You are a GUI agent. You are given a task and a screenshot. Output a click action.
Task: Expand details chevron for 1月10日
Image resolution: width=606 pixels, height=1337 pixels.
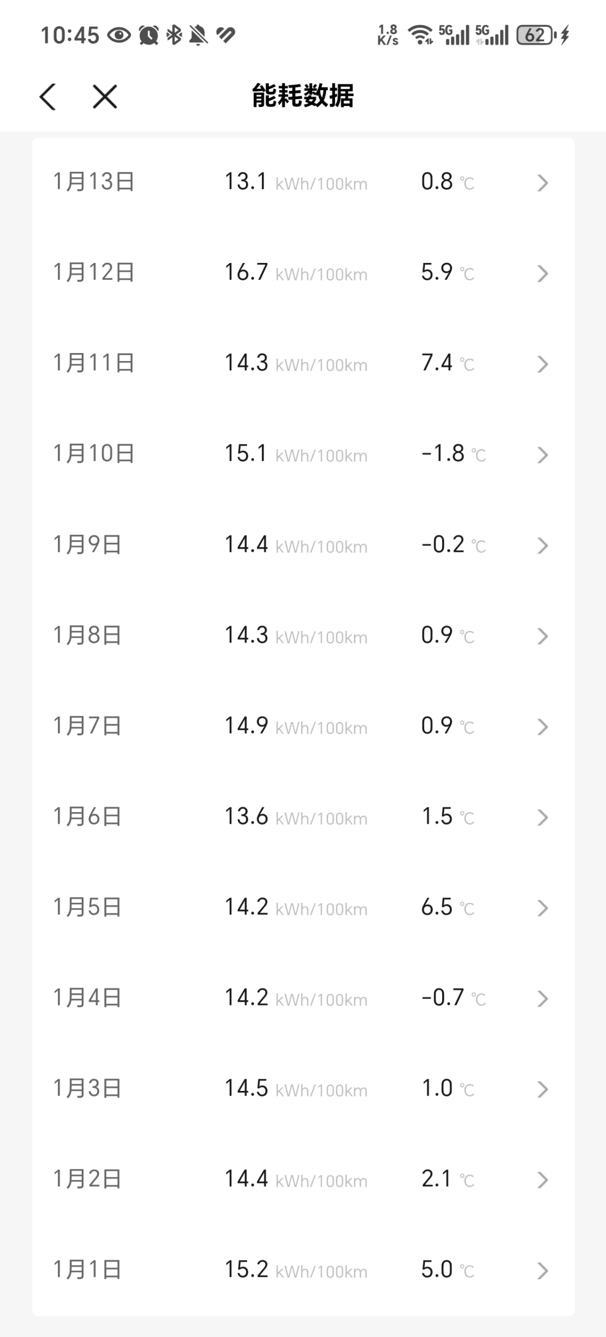point(543,455)
